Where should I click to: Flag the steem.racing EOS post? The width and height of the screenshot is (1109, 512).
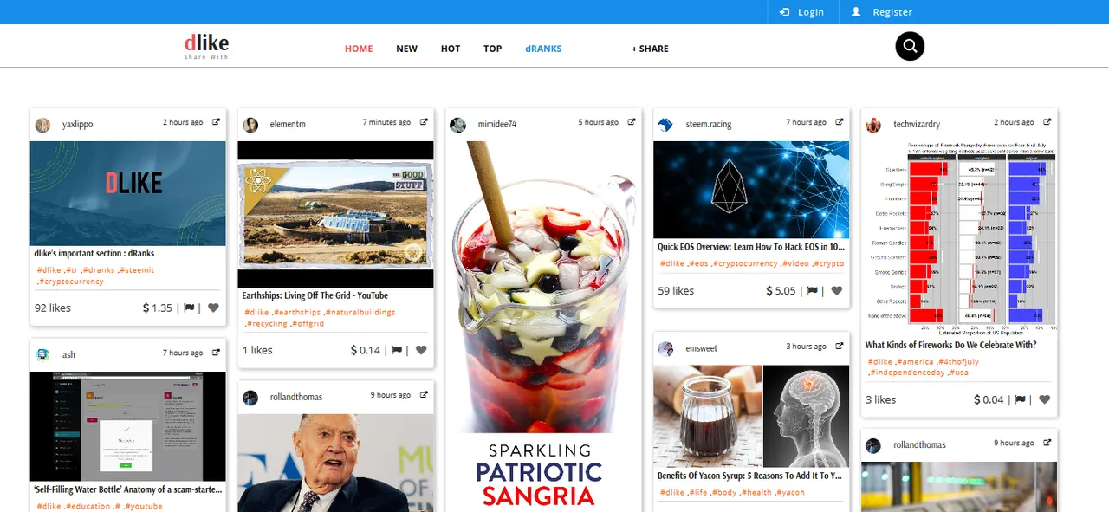tap(813, 291)
